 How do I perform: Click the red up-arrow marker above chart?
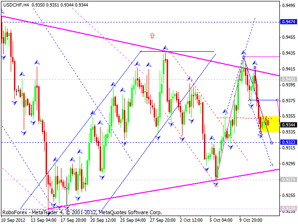click(152, 35)
